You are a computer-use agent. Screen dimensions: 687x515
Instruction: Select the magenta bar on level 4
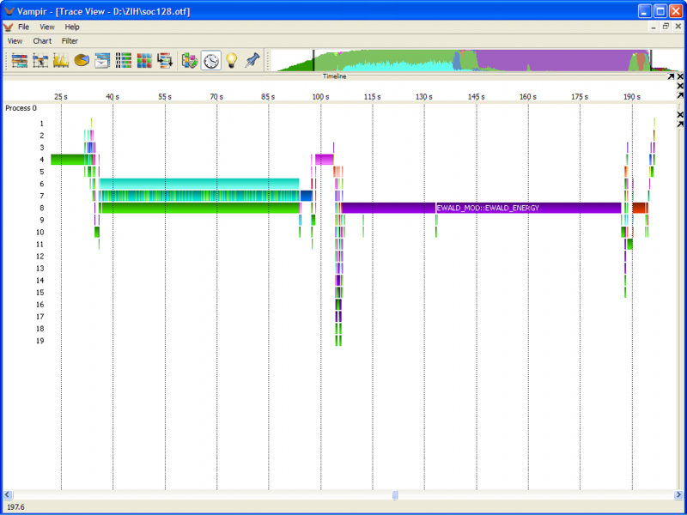point(325,160)
